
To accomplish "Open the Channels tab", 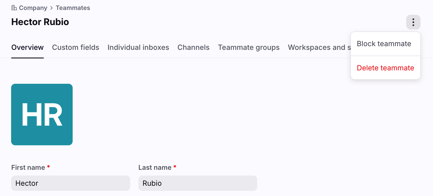I will click(x=193, y=47).
